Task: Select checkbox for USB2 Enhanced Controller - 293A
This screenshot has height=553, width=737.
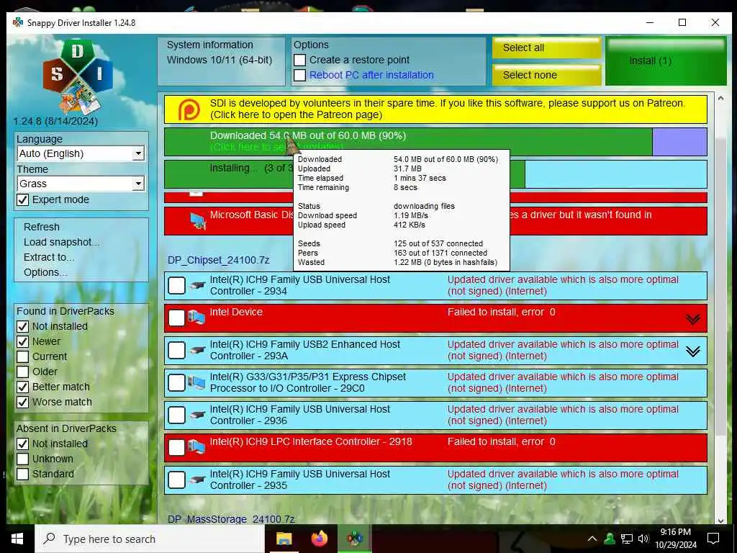Action: pos(177,351)
